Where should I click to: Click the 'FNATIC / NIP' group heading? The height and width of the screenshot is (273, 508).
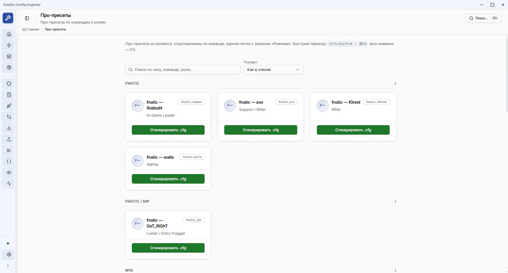[x=137, y=201]
